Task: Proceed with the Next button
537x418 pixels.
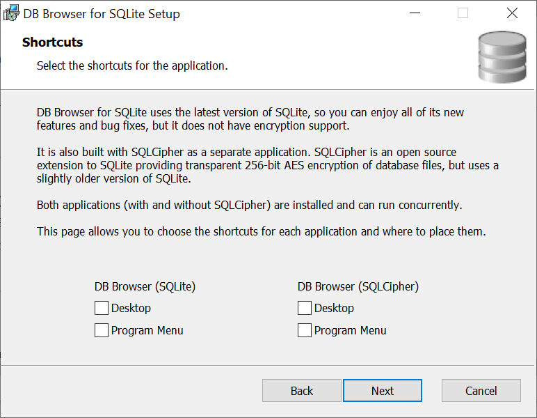Action: pos(383,391)
